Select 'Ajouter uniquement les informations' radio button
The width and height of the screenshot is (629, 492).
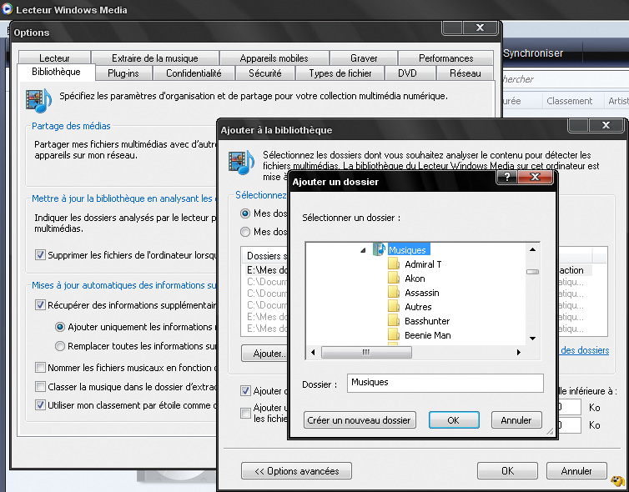point(60,327)
